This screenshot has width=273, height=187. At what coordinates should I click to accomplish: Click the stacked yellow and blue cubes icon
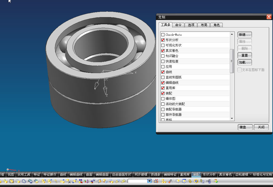(x=105, y=181)
